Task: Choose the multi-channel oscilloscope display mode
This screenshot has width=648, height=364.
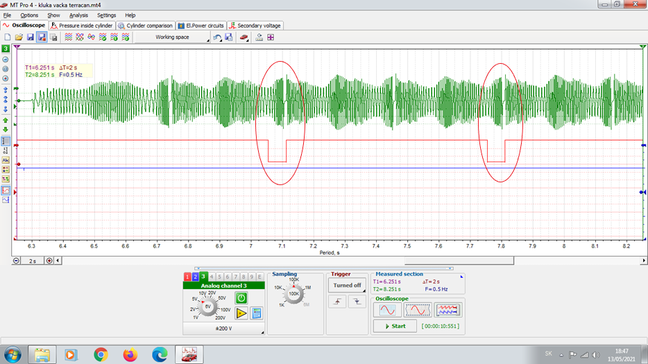Action: (x=448, y=310)
